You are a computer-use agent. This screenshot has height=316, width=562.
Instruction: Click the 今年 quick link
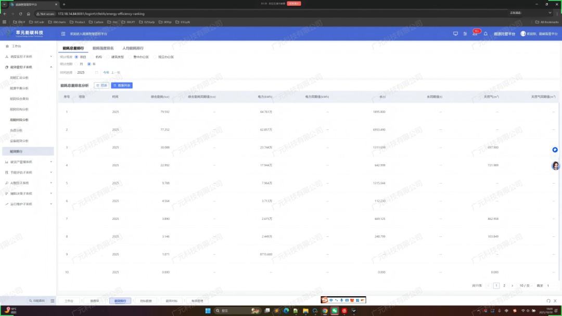(x=106, y=73)
